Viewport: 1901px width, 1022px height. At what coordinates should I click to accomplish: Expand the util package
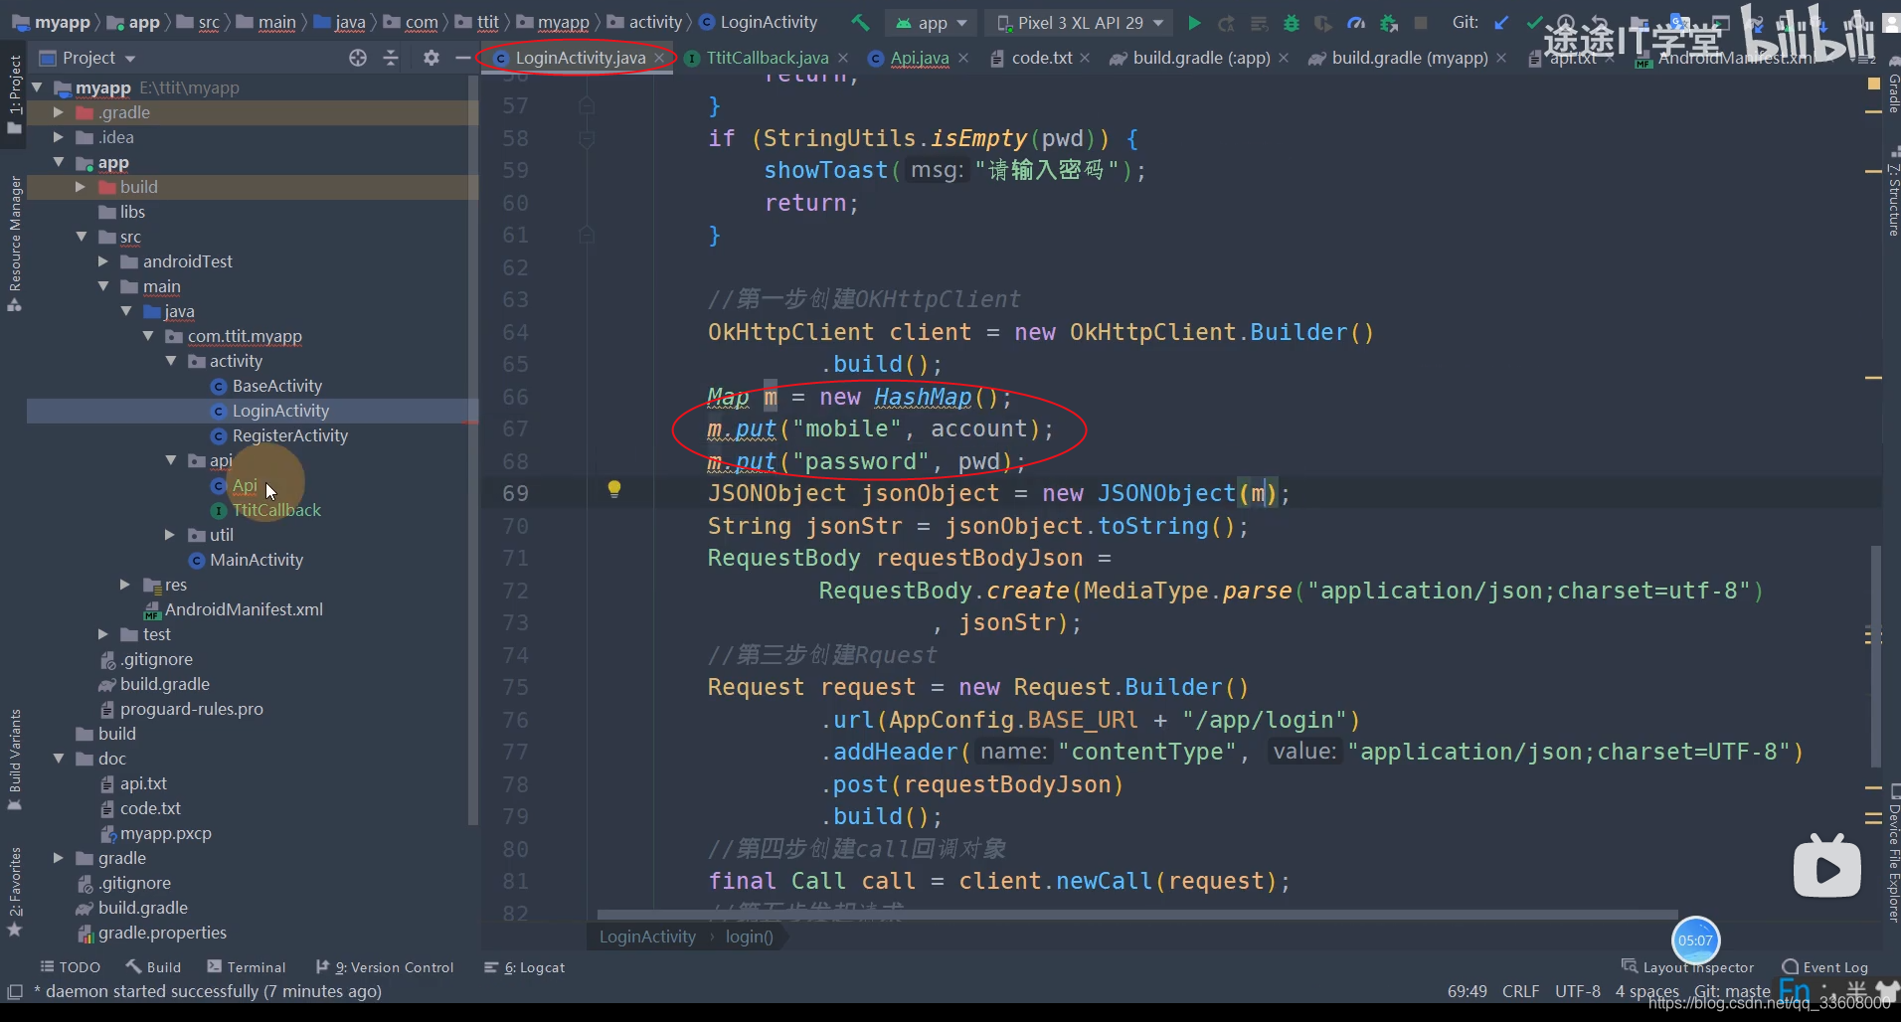(170, 535)
